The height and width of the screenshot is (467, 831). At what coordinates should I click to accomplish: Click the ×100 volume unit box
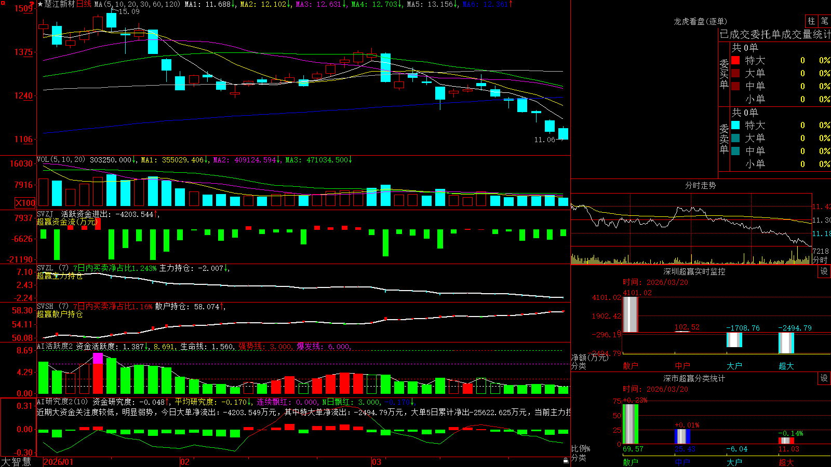click(x=25, y=203)
